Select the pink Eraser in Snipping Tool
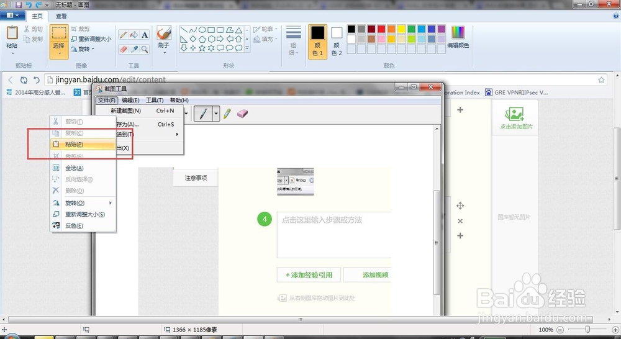The width and height of the screenshot is (621, 339). click(x=242, y=114)
